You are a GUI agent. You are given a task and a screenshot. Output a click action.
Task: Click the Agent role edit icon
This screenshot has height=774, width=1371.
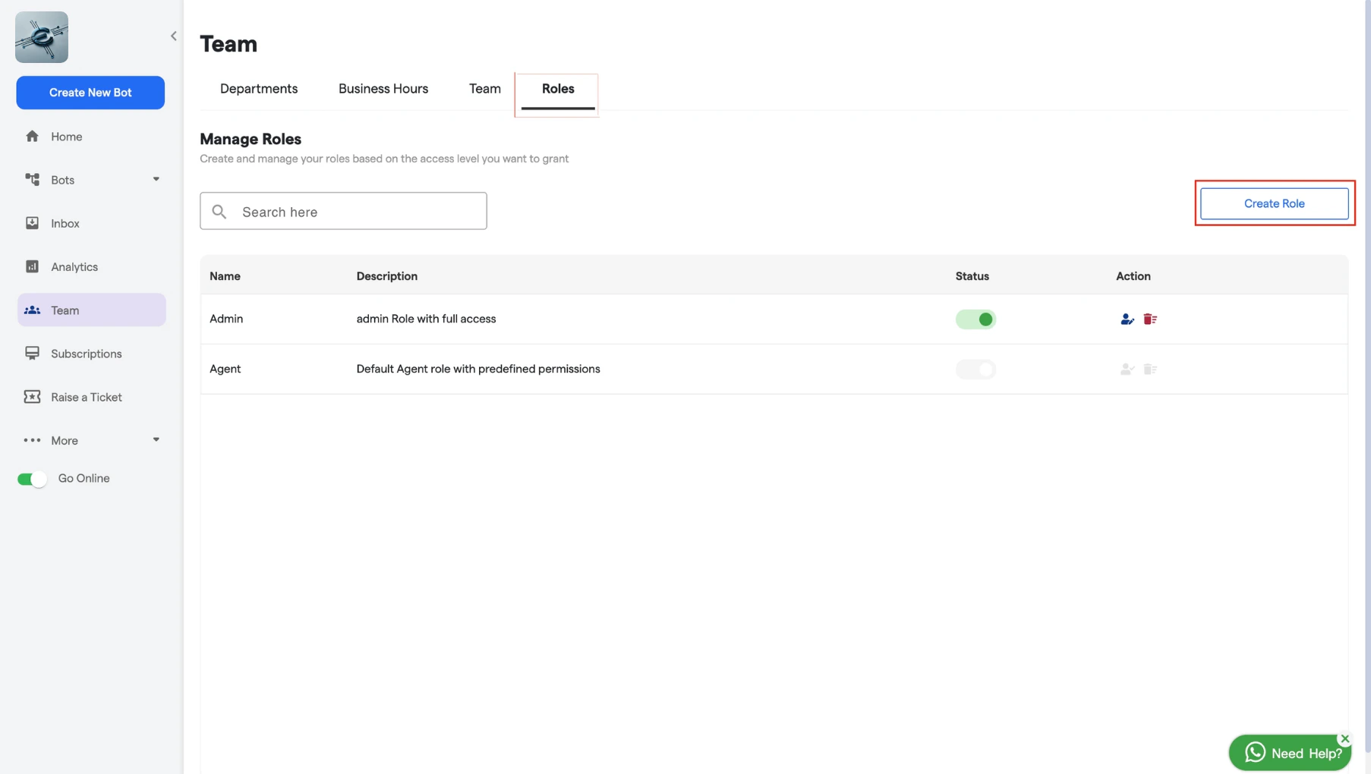1127,370
